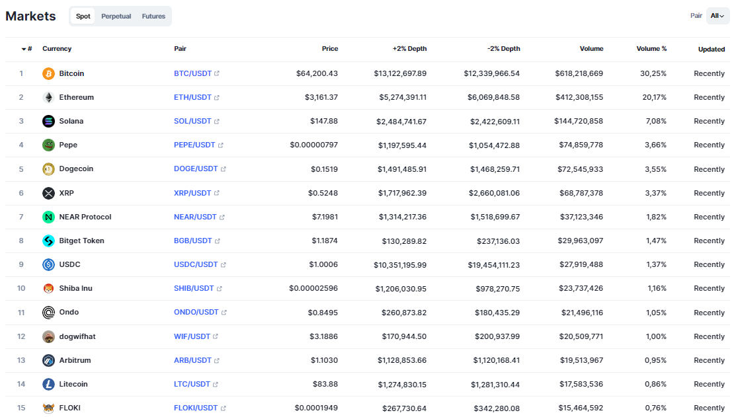Open external link icon beside NEAR/USDT
The image size is (734, 417).
[222, 217]
